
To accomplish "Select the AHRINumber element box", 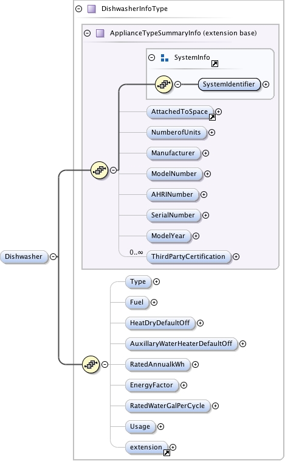I will [173, 195].
